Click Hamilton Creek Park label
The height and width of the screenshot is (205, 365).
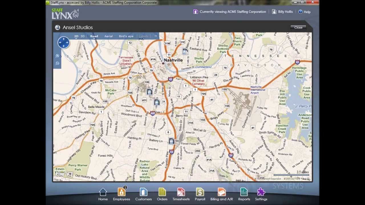(x=282, y=129)
